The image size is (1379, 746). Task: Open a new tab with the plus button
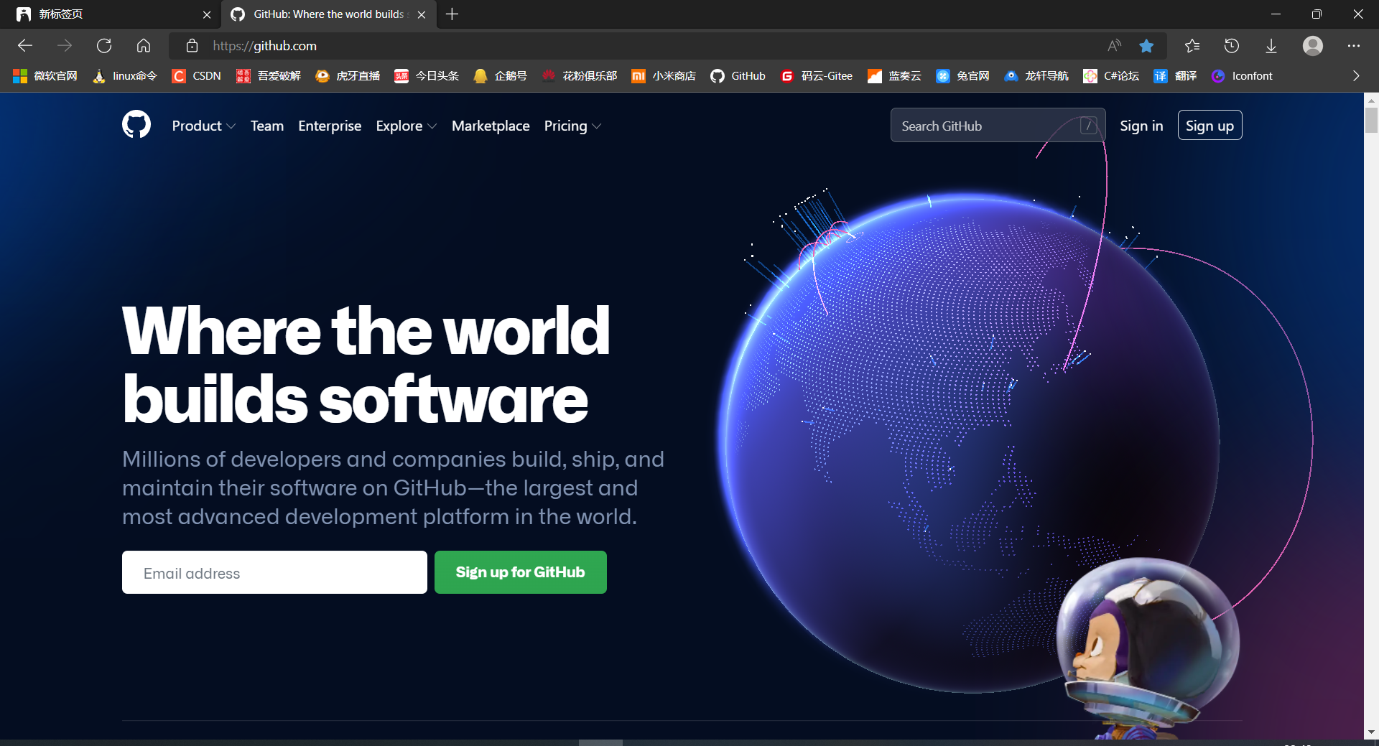coord(452,14)
